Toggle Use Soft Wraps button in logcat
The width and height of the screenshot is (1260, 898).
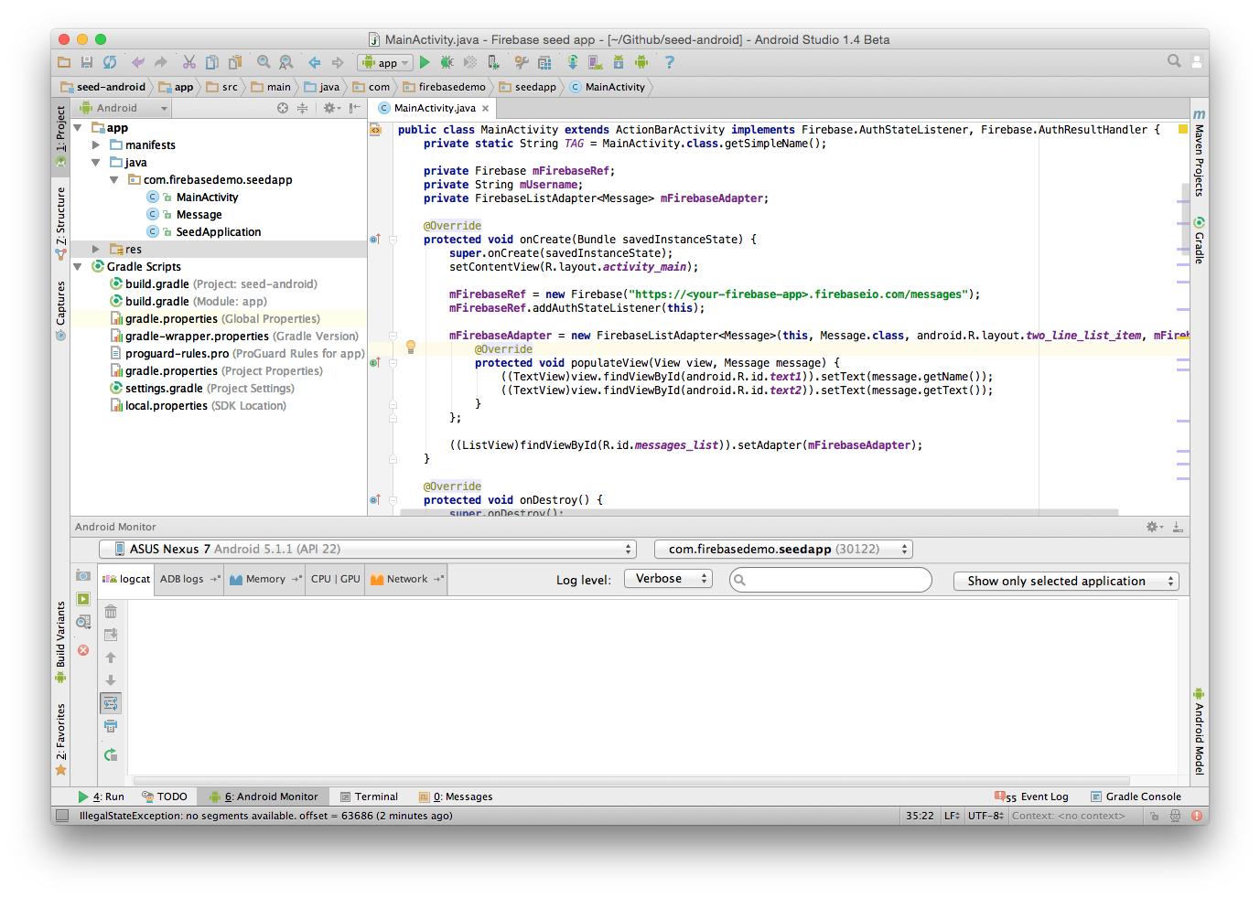coord(111,703)
